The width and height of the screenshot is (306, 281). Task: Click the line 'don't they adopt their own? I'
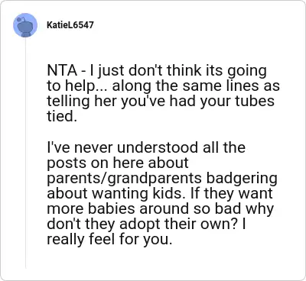click(146, 224)
